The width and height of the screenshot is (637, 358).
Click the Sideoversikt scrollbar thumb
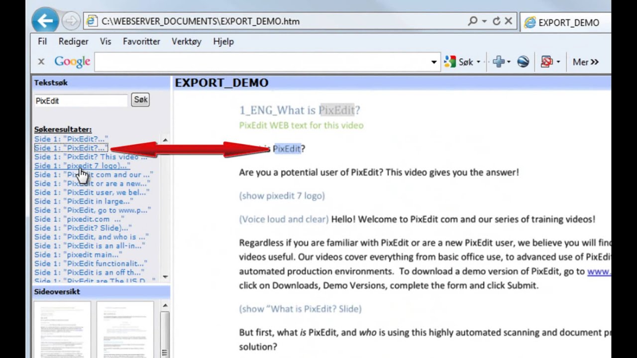pyautogui.click(x=165, y=334)
